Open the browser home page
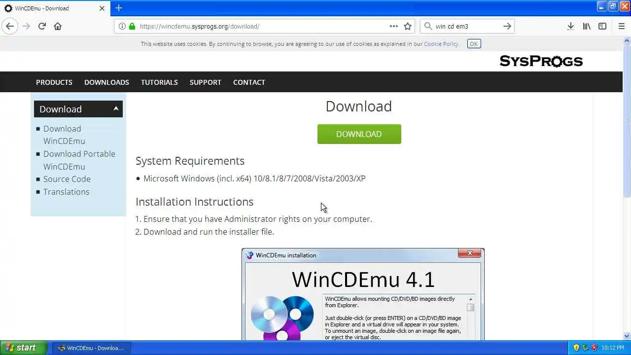631x355 pixels. 58,26
